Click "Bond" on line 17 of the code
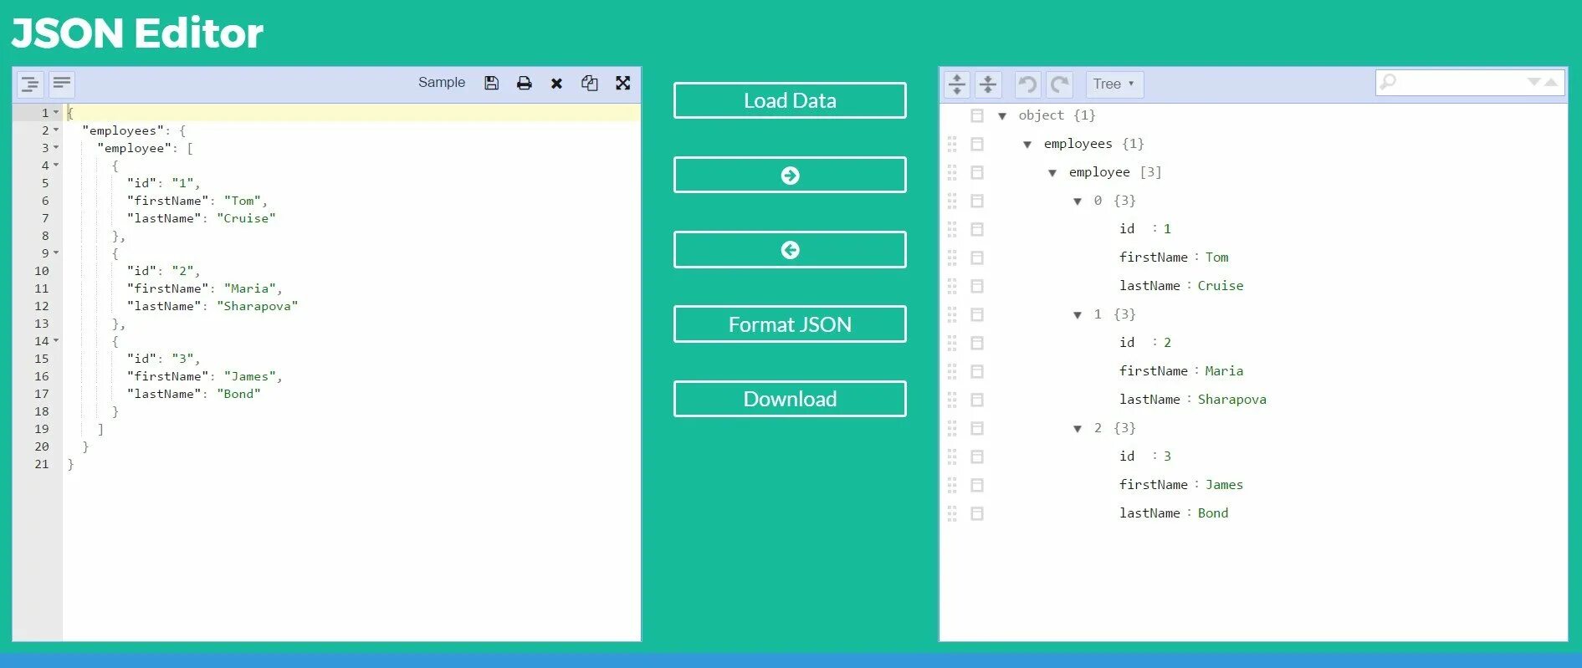1582x668 pixels. point(238,394)
